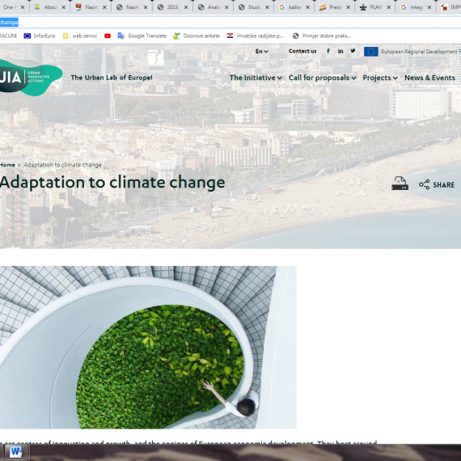
Task: Click the Home breadcrumb link
Action: coord(7,165)
